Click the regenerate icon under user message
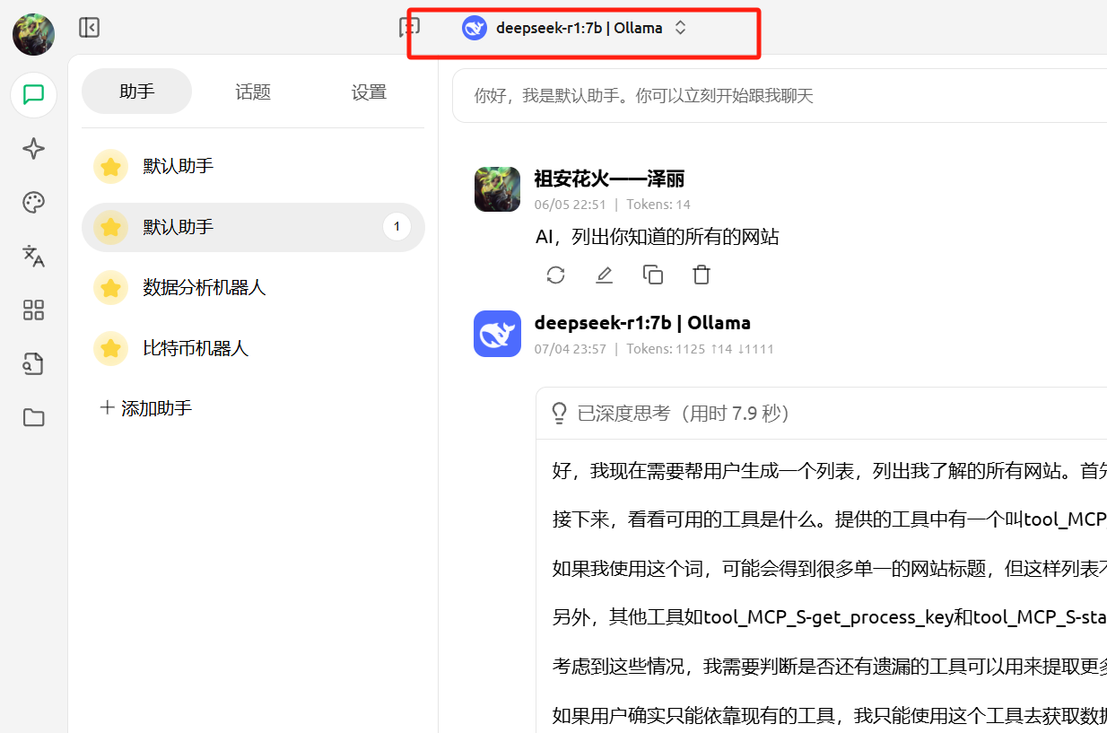 point(556,275)
